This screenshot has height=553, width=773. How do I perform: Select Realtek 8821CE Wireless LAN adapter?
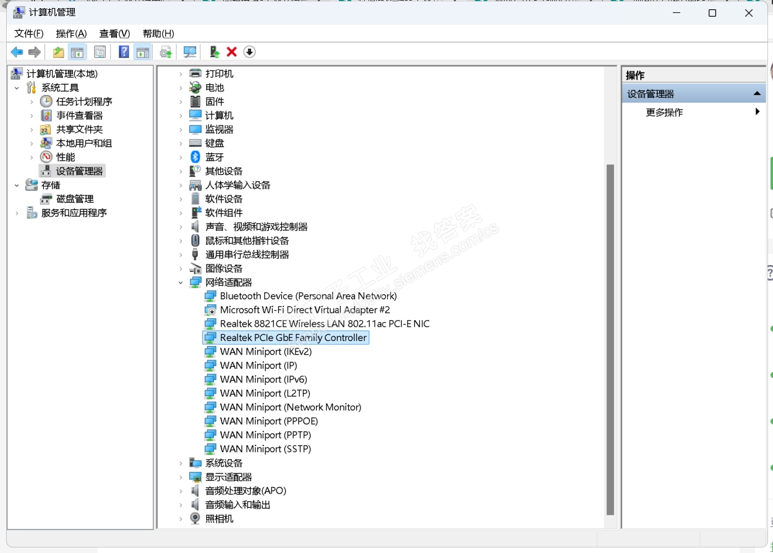tap(325, 324)
